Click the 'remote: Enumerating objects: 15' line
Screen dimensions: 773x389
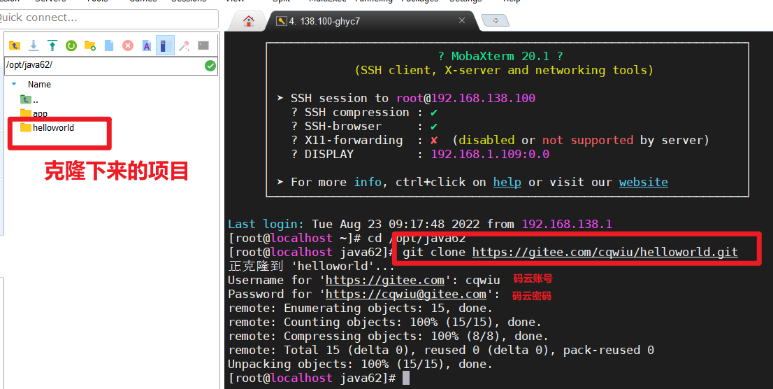pyautogui.click(x=361, y=309)
